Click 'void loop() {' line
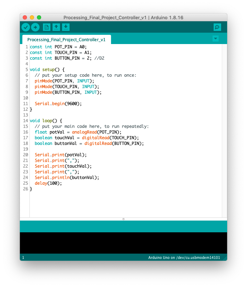The width and height of the screenshot is (247, 287). (x=46, y=121)
